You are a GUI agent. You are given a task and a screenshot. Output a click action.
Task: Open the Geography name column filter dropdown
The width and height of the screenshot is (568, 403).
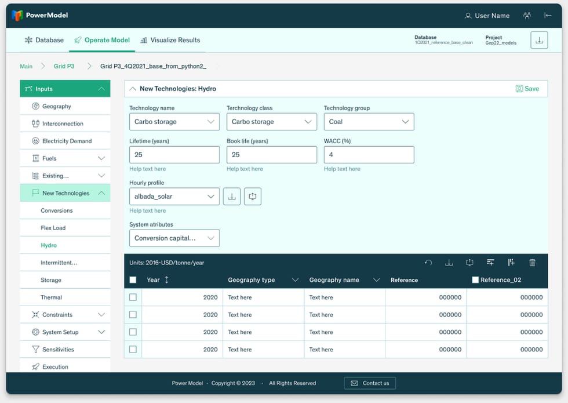pyautogui.click(x=376, y=279)
